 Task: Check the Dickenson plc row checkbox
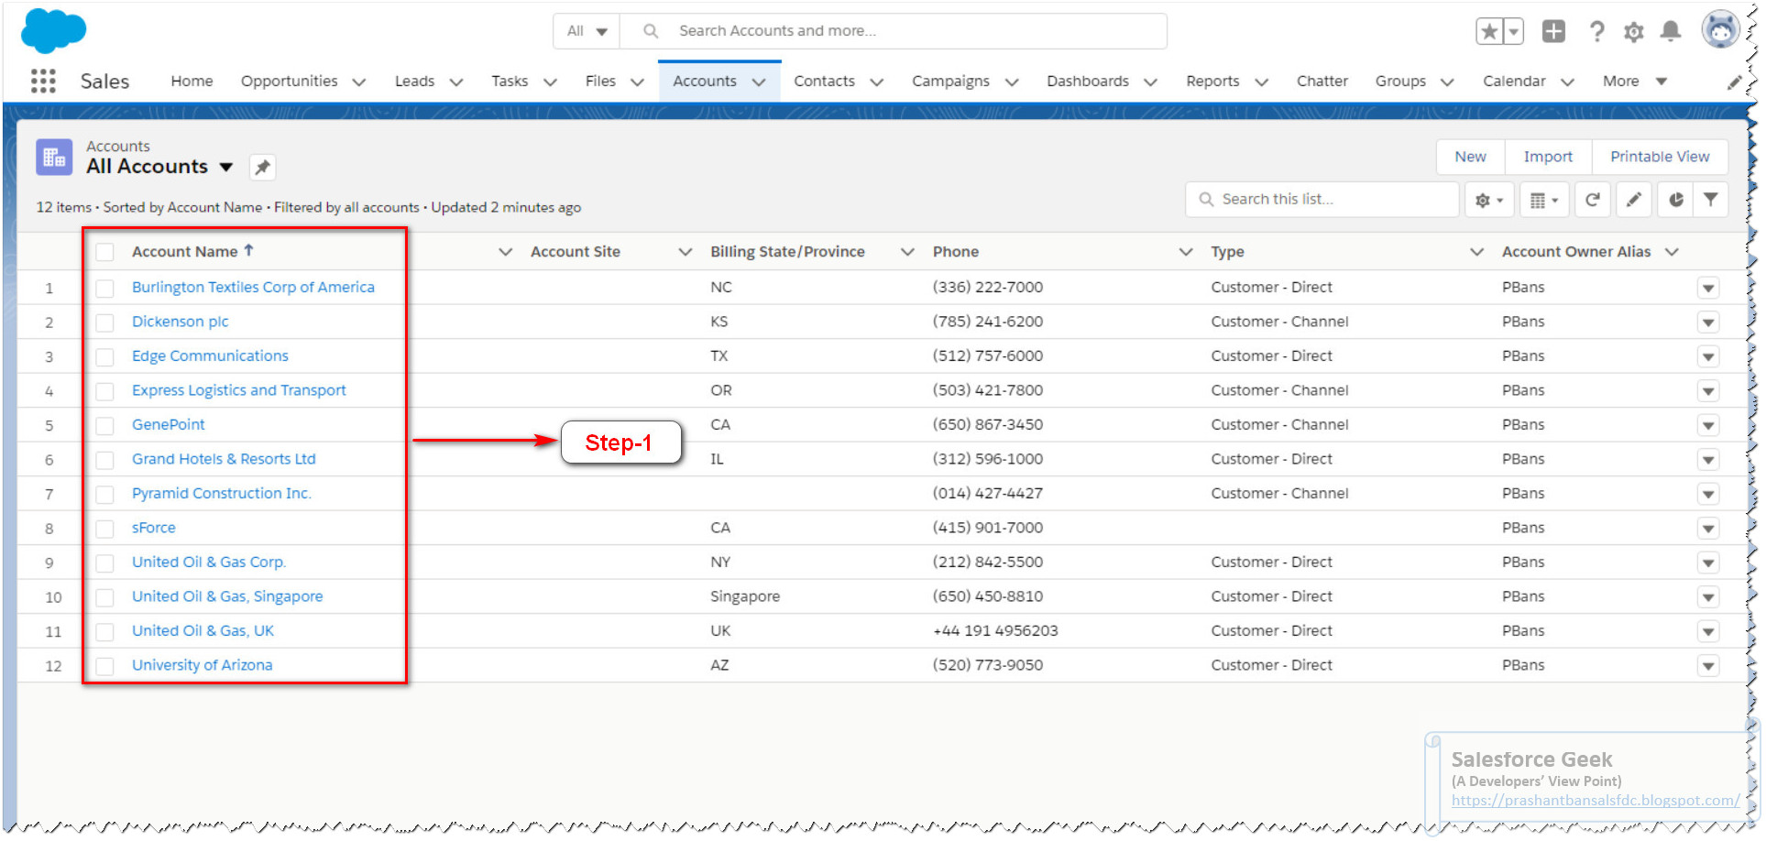105,322
